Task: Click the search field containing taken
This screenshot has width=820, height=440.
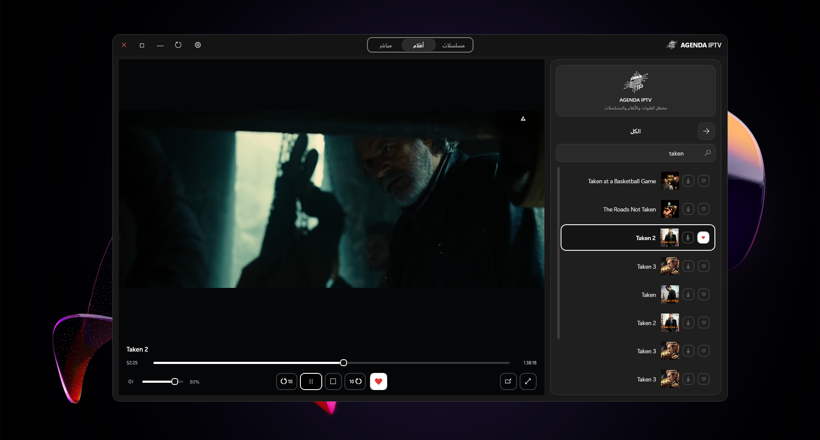Action: click(x=635, y=153)
